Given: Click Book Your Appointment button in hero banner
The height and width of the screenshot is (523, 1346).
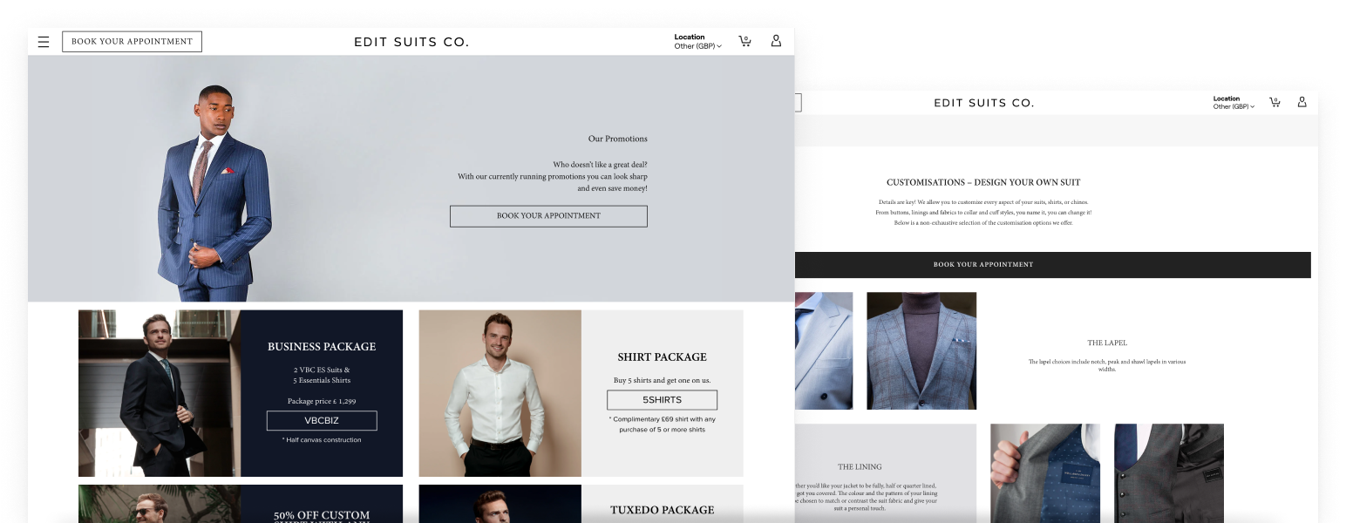Looking at the screenshot, I should (548, 216).
